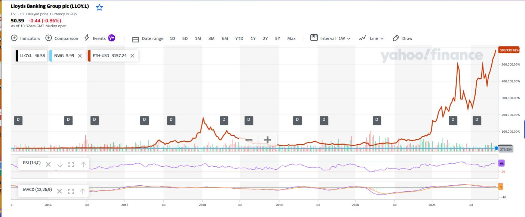Select the Max time range
Image resolution: width=525 pixels, height=217 pixels.
[291, 38]
